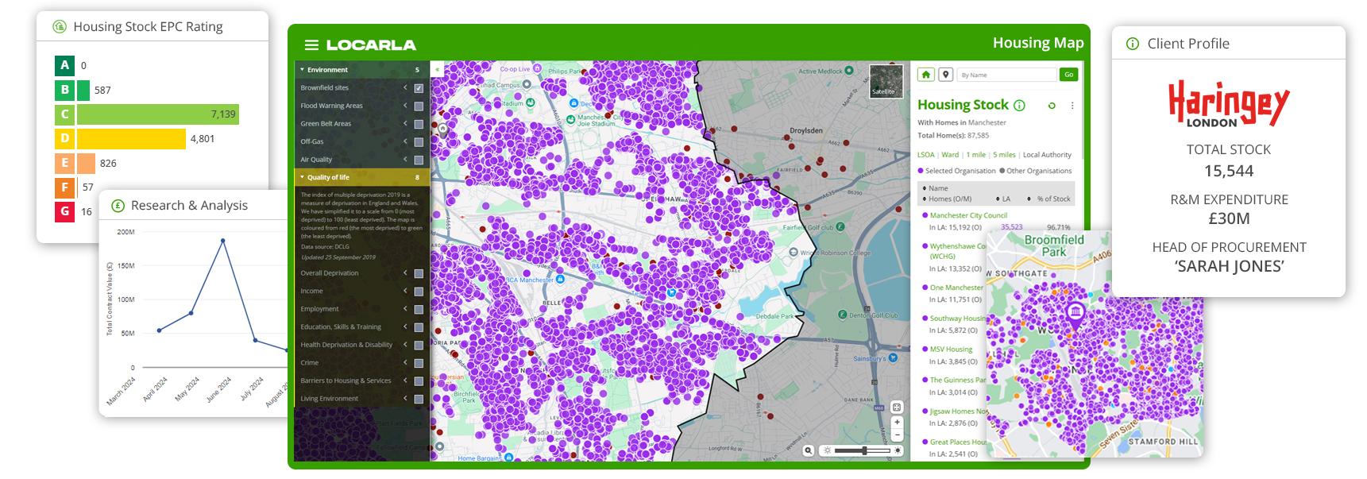Click the home button in search bar

(x=926, y=75)
